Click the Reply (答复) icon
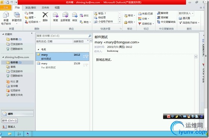209x138 pixels. (55, 15)
